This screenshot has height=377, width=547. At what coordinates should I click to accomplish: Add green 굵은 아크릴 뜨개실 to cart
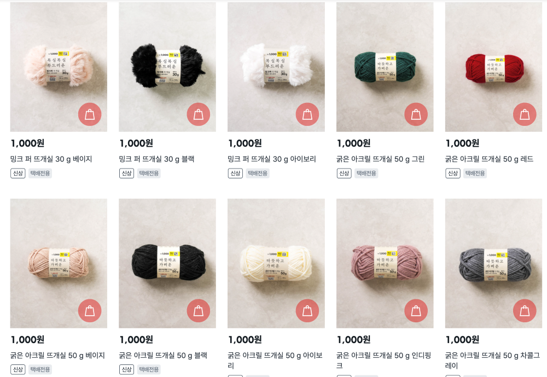tap(416, 114)
